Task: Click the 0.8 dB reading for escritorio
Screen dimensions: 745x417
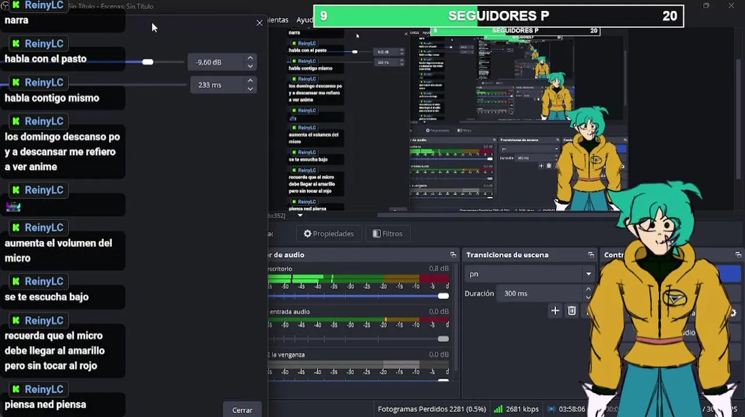Action: click(439, 269)
